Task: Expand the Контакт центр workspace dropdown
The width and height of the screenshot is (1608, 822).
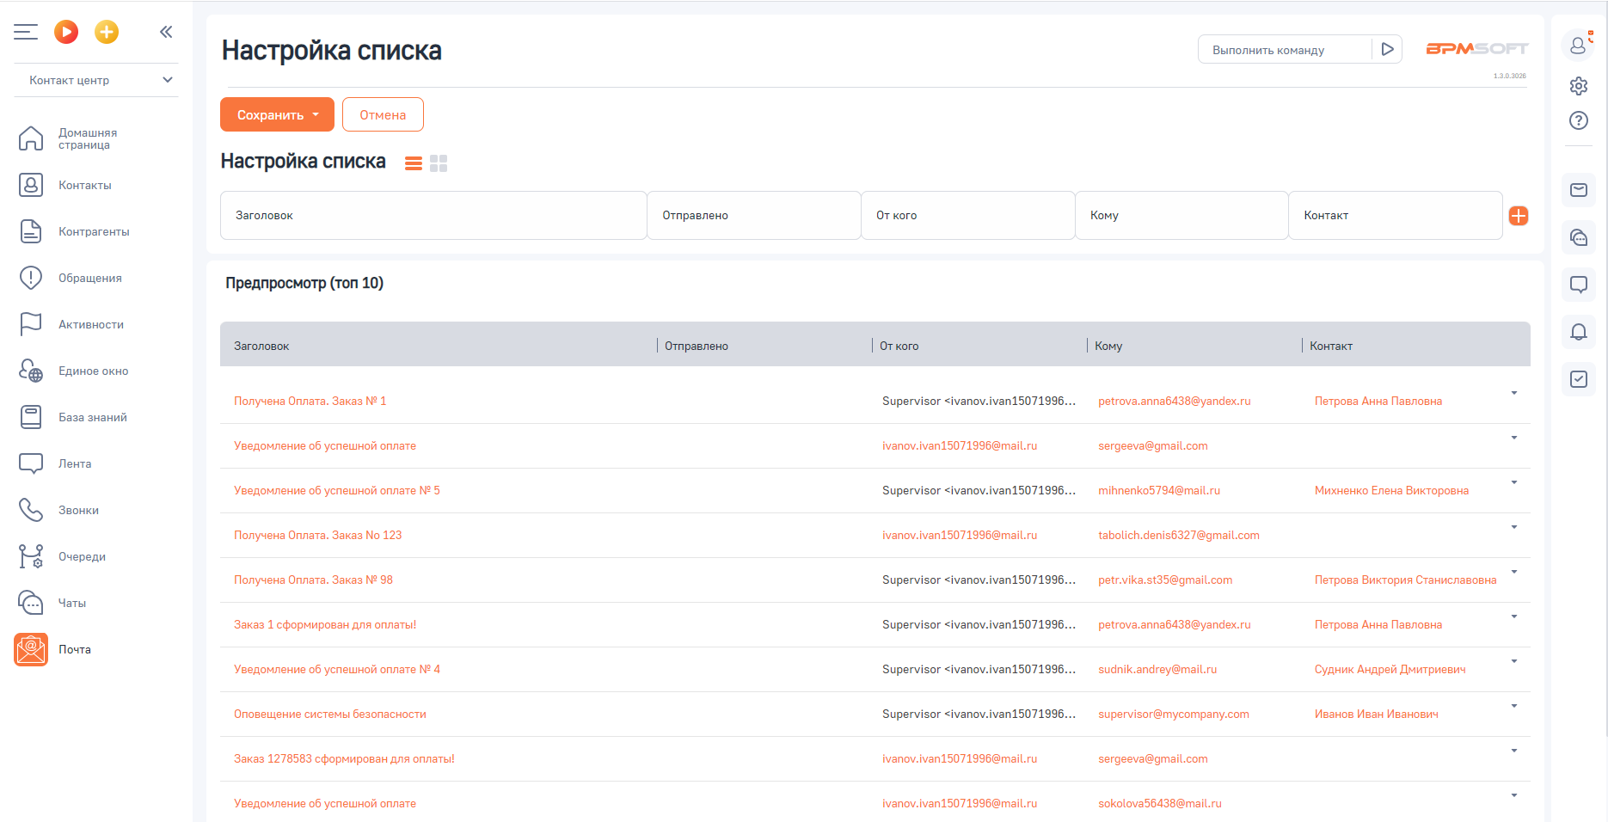Action: [x=168, y=80]
